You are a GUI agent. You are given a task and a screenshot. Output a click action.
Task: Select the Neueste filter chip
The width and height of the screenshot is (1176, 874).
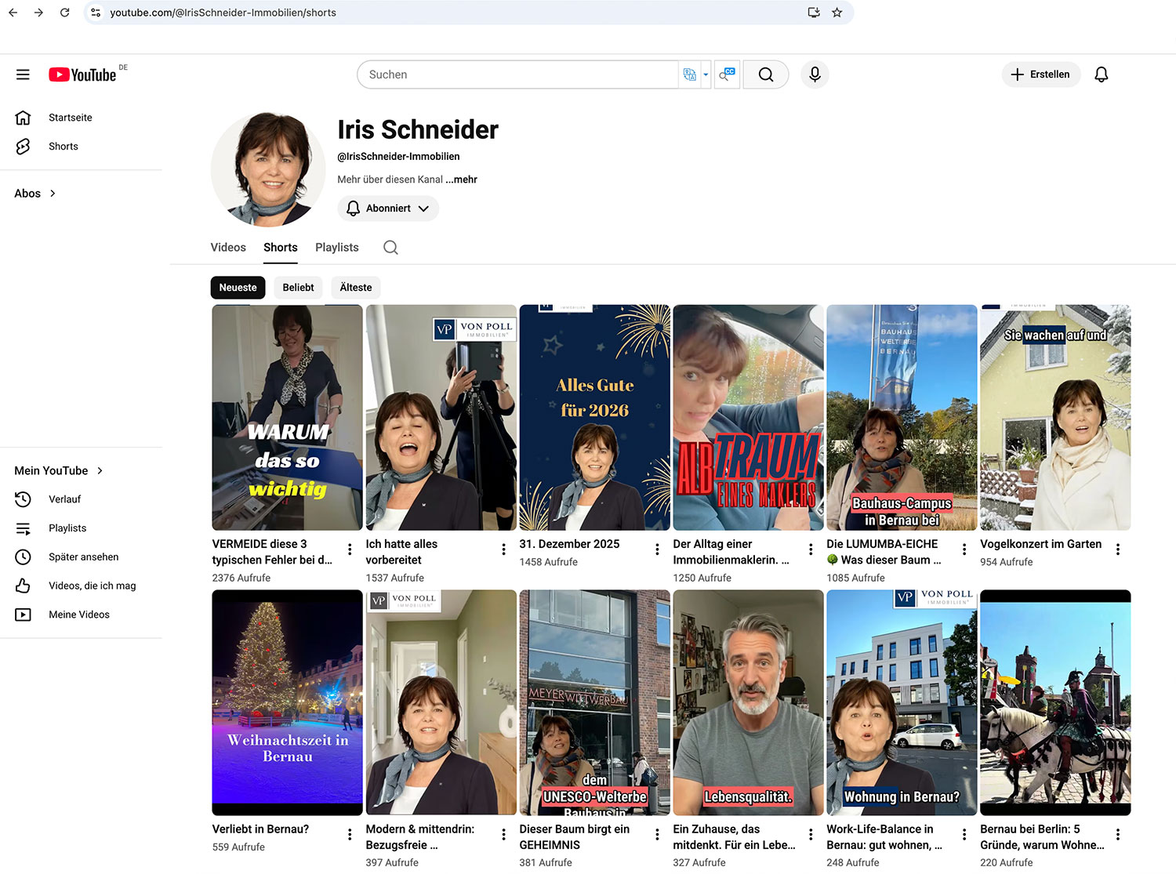click(x=238, y=288)
